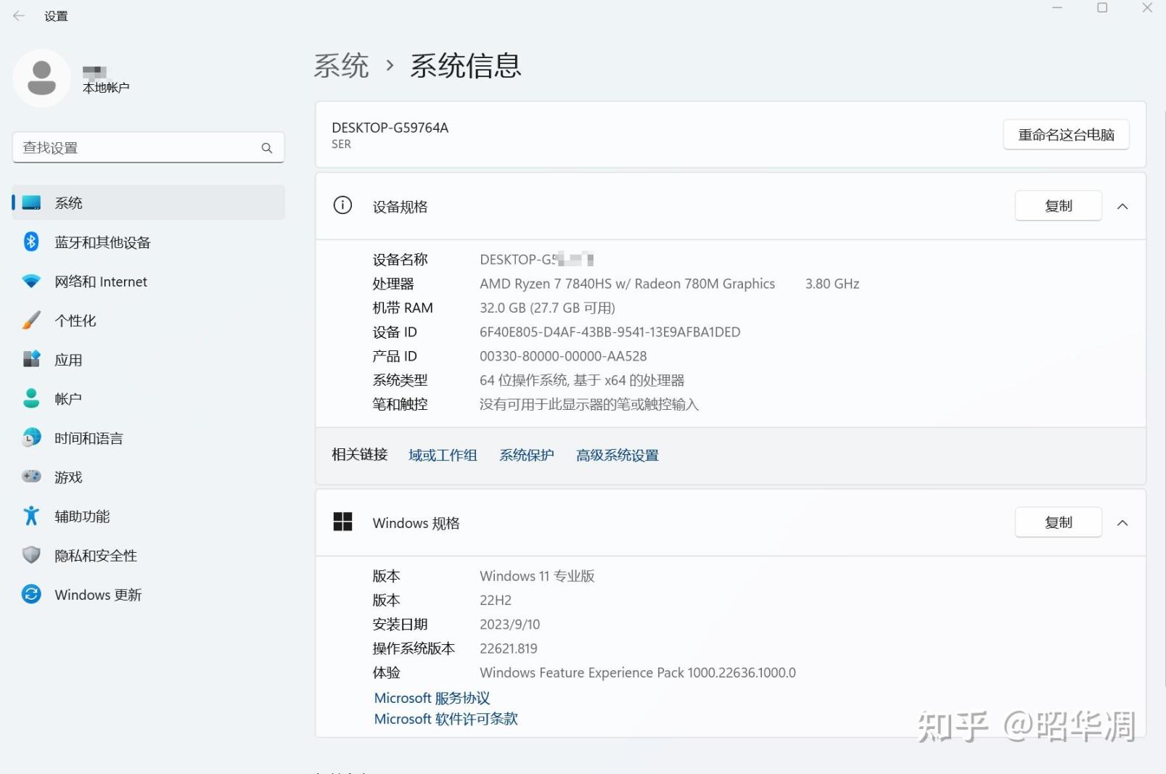Collapse the Windows 规格 section chevron
This screenshot has width=1166, height=774.
click(x=1122, y=523)
